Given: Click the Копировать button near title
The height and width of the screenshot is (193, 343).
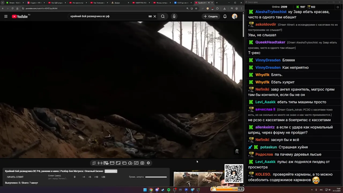Looking at the screenshot, I should (x=111, y=171).
